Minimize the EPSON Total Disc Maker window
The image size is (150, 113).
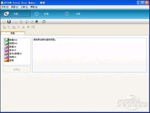pyautogui.click(x=139, y=3)
